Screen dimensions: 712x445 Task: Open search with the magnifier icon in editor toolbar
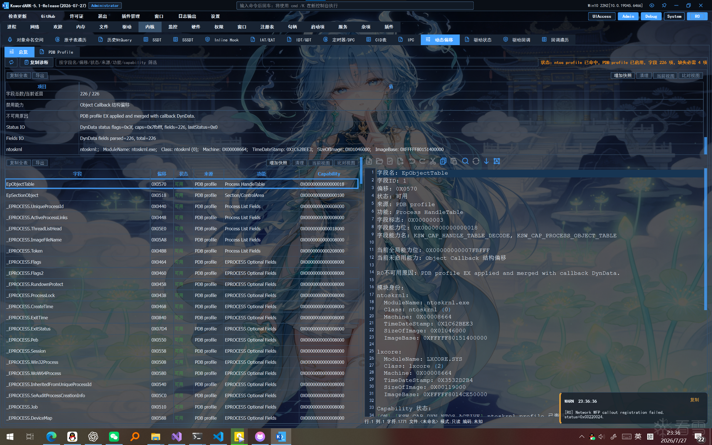click(x=465, y=161)
